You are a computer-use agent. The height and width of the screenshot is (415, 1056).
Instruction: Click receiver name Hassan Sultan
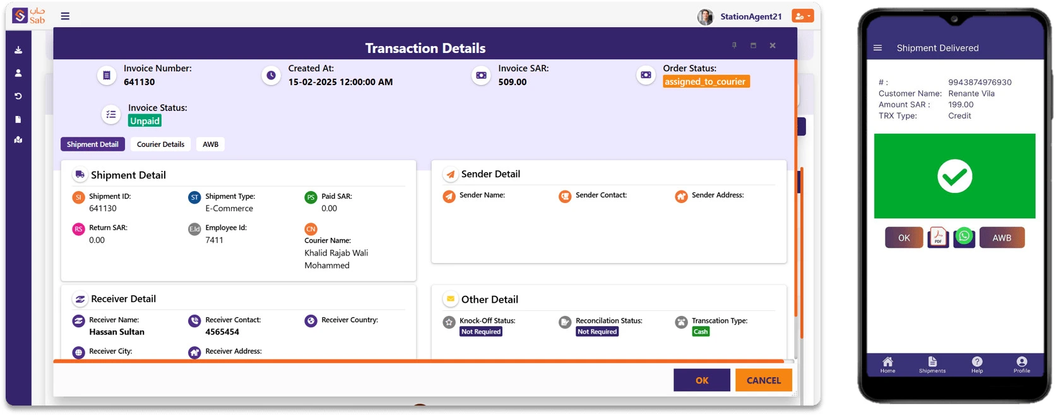117,332
